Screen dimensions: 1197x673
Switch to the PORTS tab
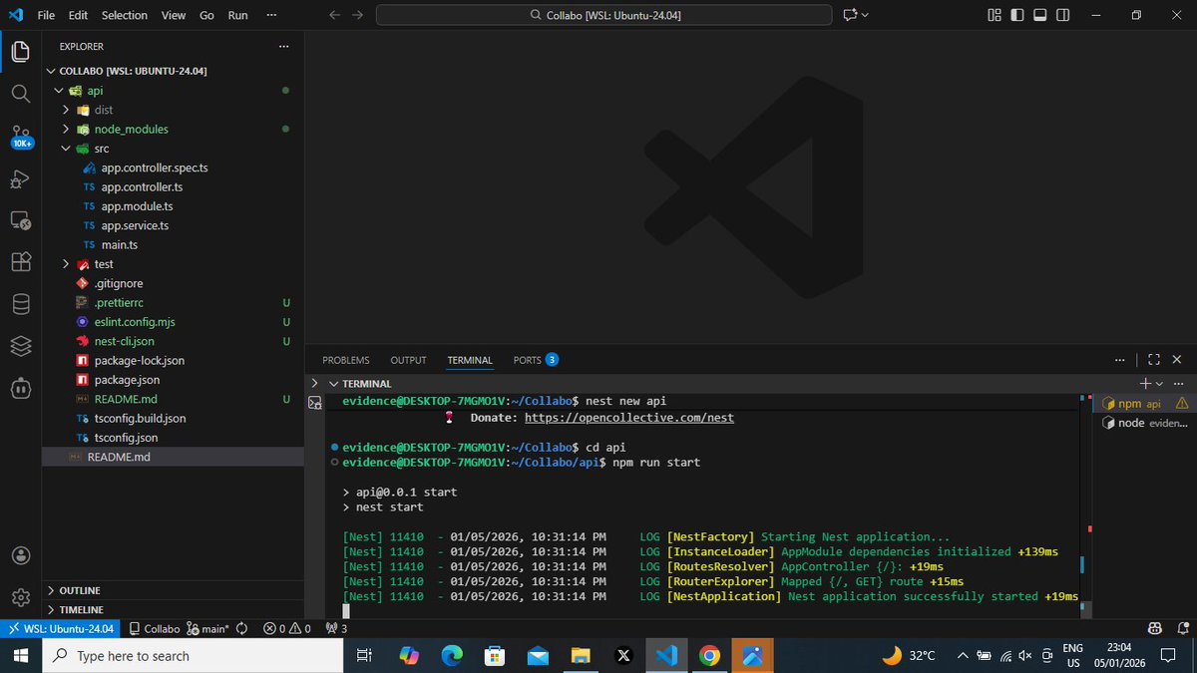pos(536,360)
